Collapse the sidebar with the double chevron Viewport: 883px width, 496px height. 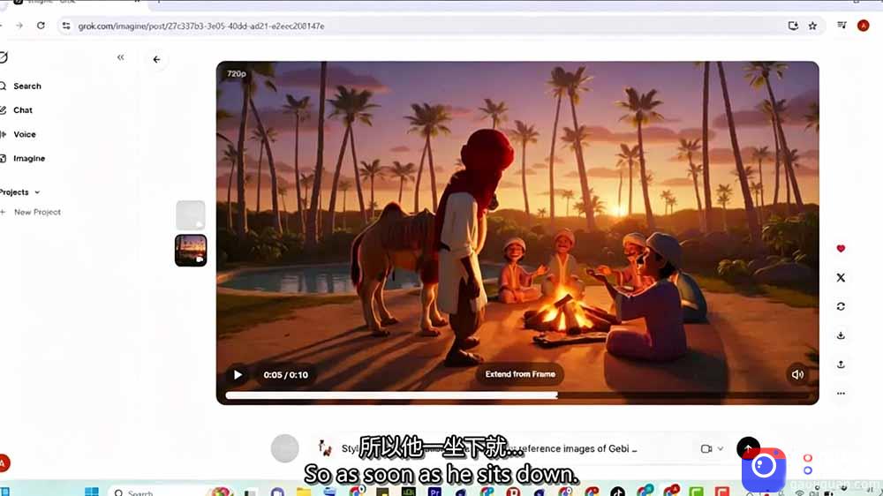[120, 57]
